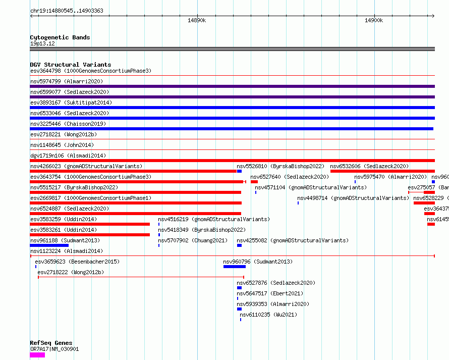Click the purple nsv5974799 variant bar
Viewport: 449px width, 360px height.
click(232, 86)
